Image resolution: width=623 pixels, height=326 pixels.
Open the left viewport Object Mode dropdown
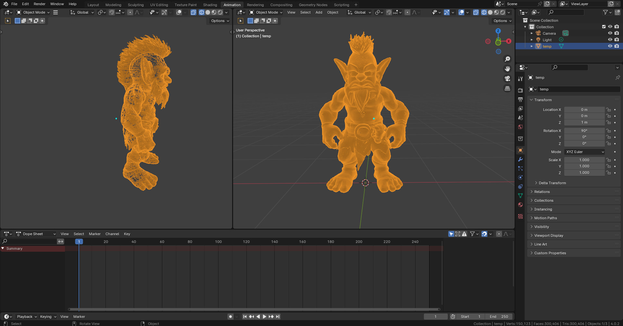point(33,12)
